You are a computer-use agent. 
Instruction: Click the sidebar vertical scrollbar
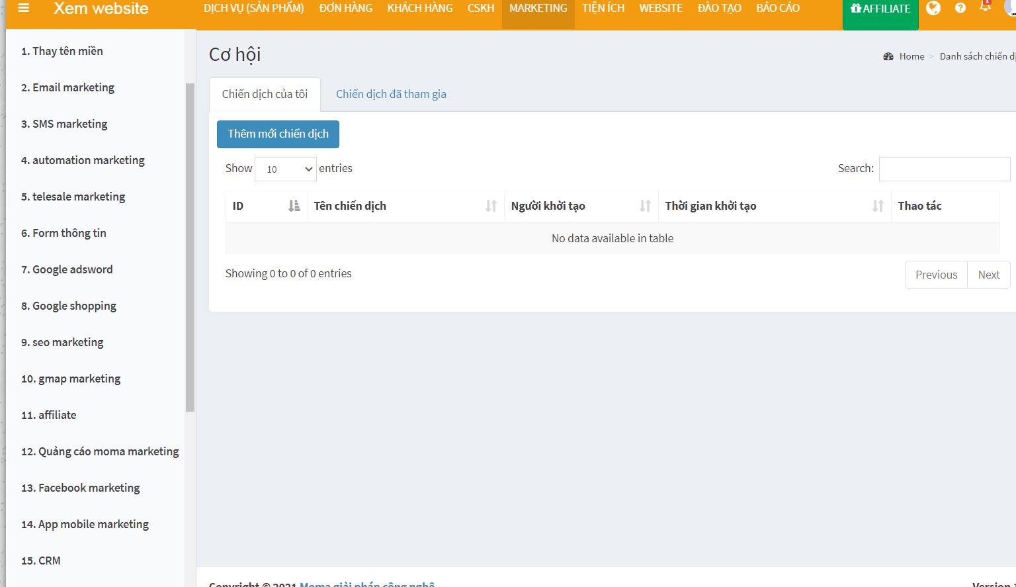pyautogui.click(x=190, y=245)
